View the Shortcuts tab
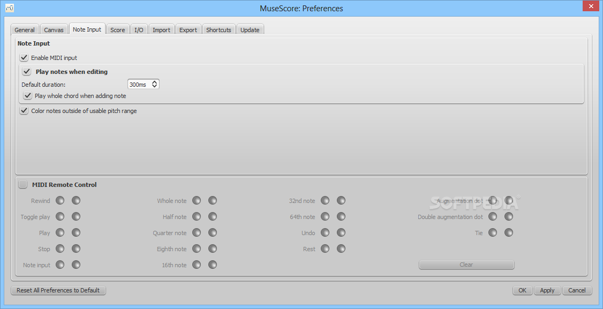This screenshot has width=603, height=309. [219, 29]
